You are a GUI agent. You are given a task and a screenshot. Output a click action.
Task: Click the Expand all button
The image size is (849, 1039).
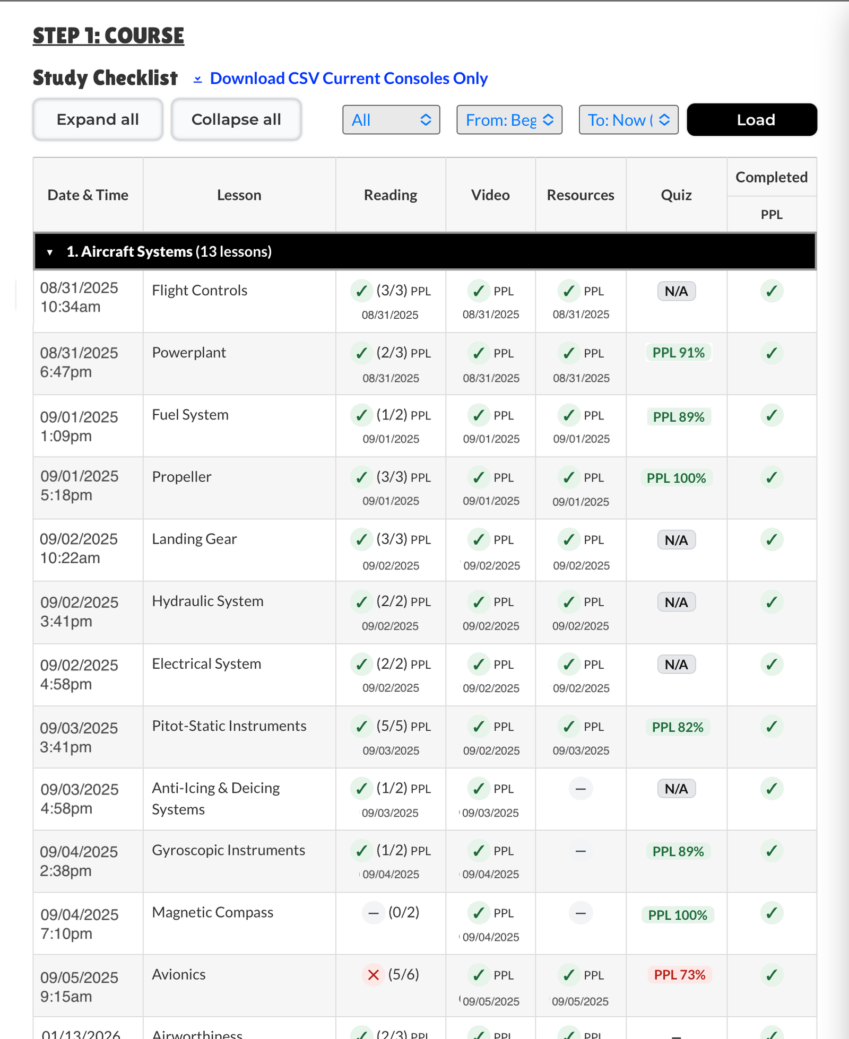[x=98, y=119]
